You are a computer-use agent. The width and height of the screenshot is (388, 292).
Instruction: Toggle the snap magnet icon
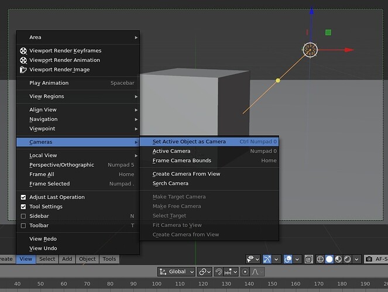pos(218,272)
